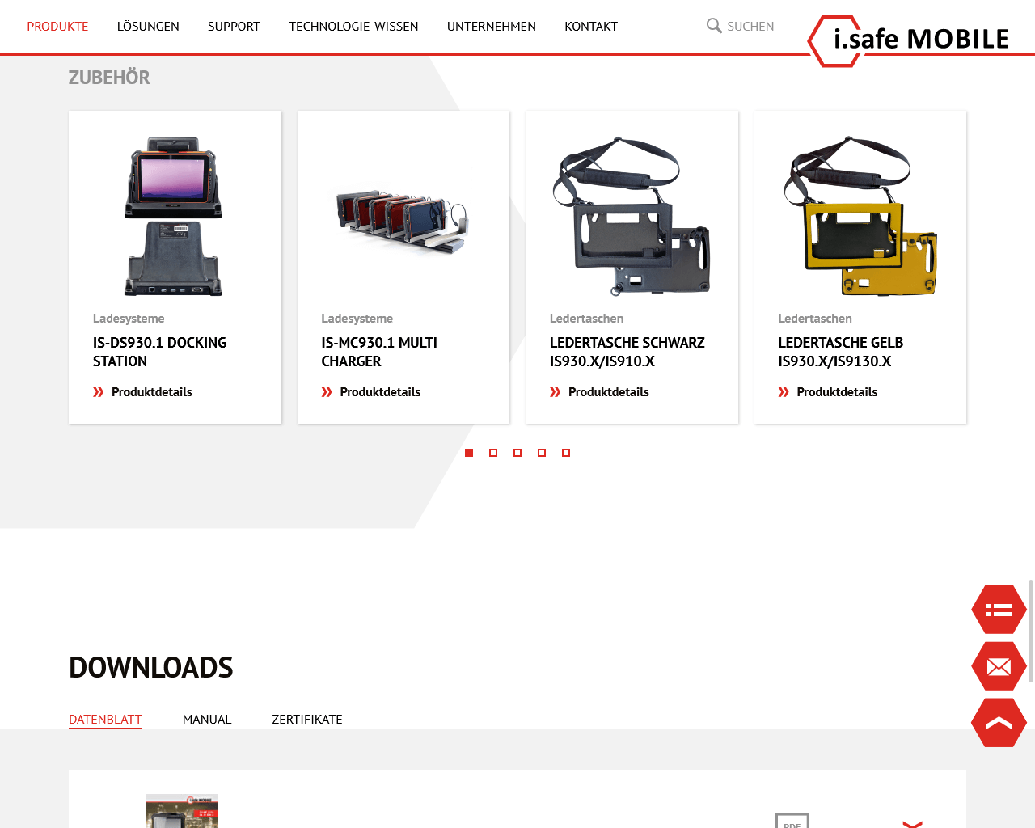Image resolution: width=1035 pixels, height=828 pixels.
Task: Open the i.safe MOBILE logo home link
Action: click(x=910, y=40)
